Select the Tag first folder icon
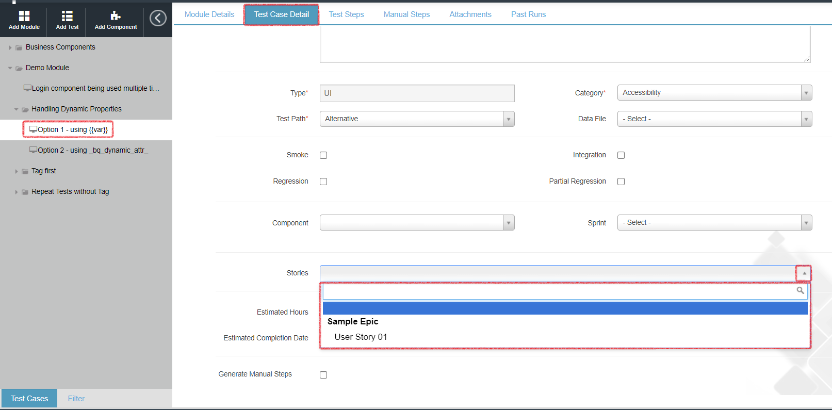The height and width of the screenshot is (410, 832). point(25,171)
